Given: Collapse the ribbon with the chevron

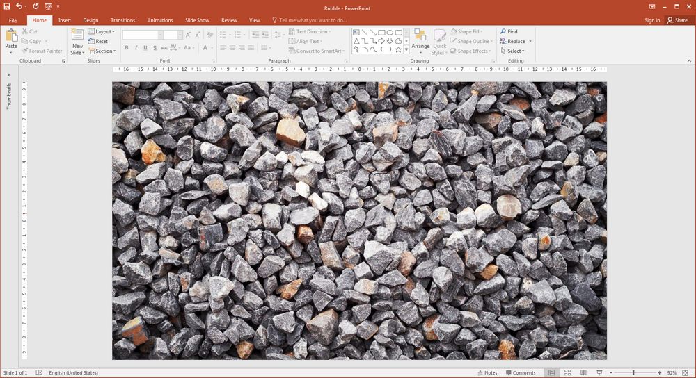Looking at the screenshot, I should pos(689,61).
